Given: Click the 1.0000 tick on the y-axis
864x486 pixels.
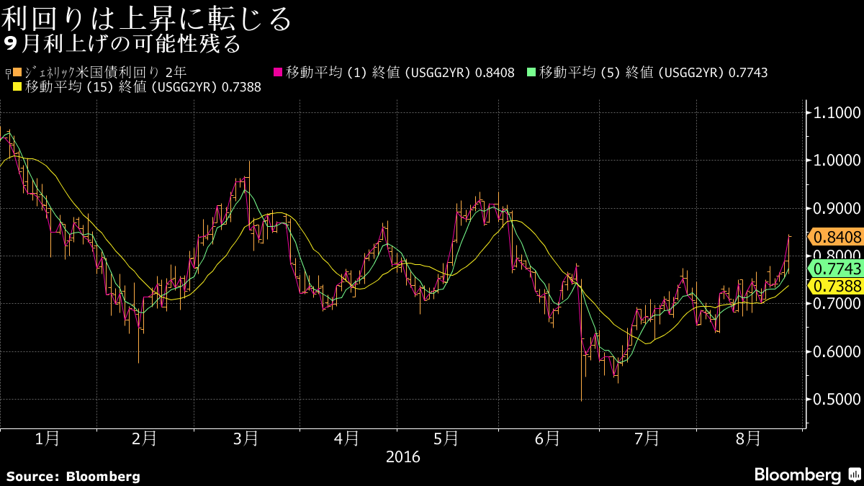Looking at the screenshot, I should point(837,161).
